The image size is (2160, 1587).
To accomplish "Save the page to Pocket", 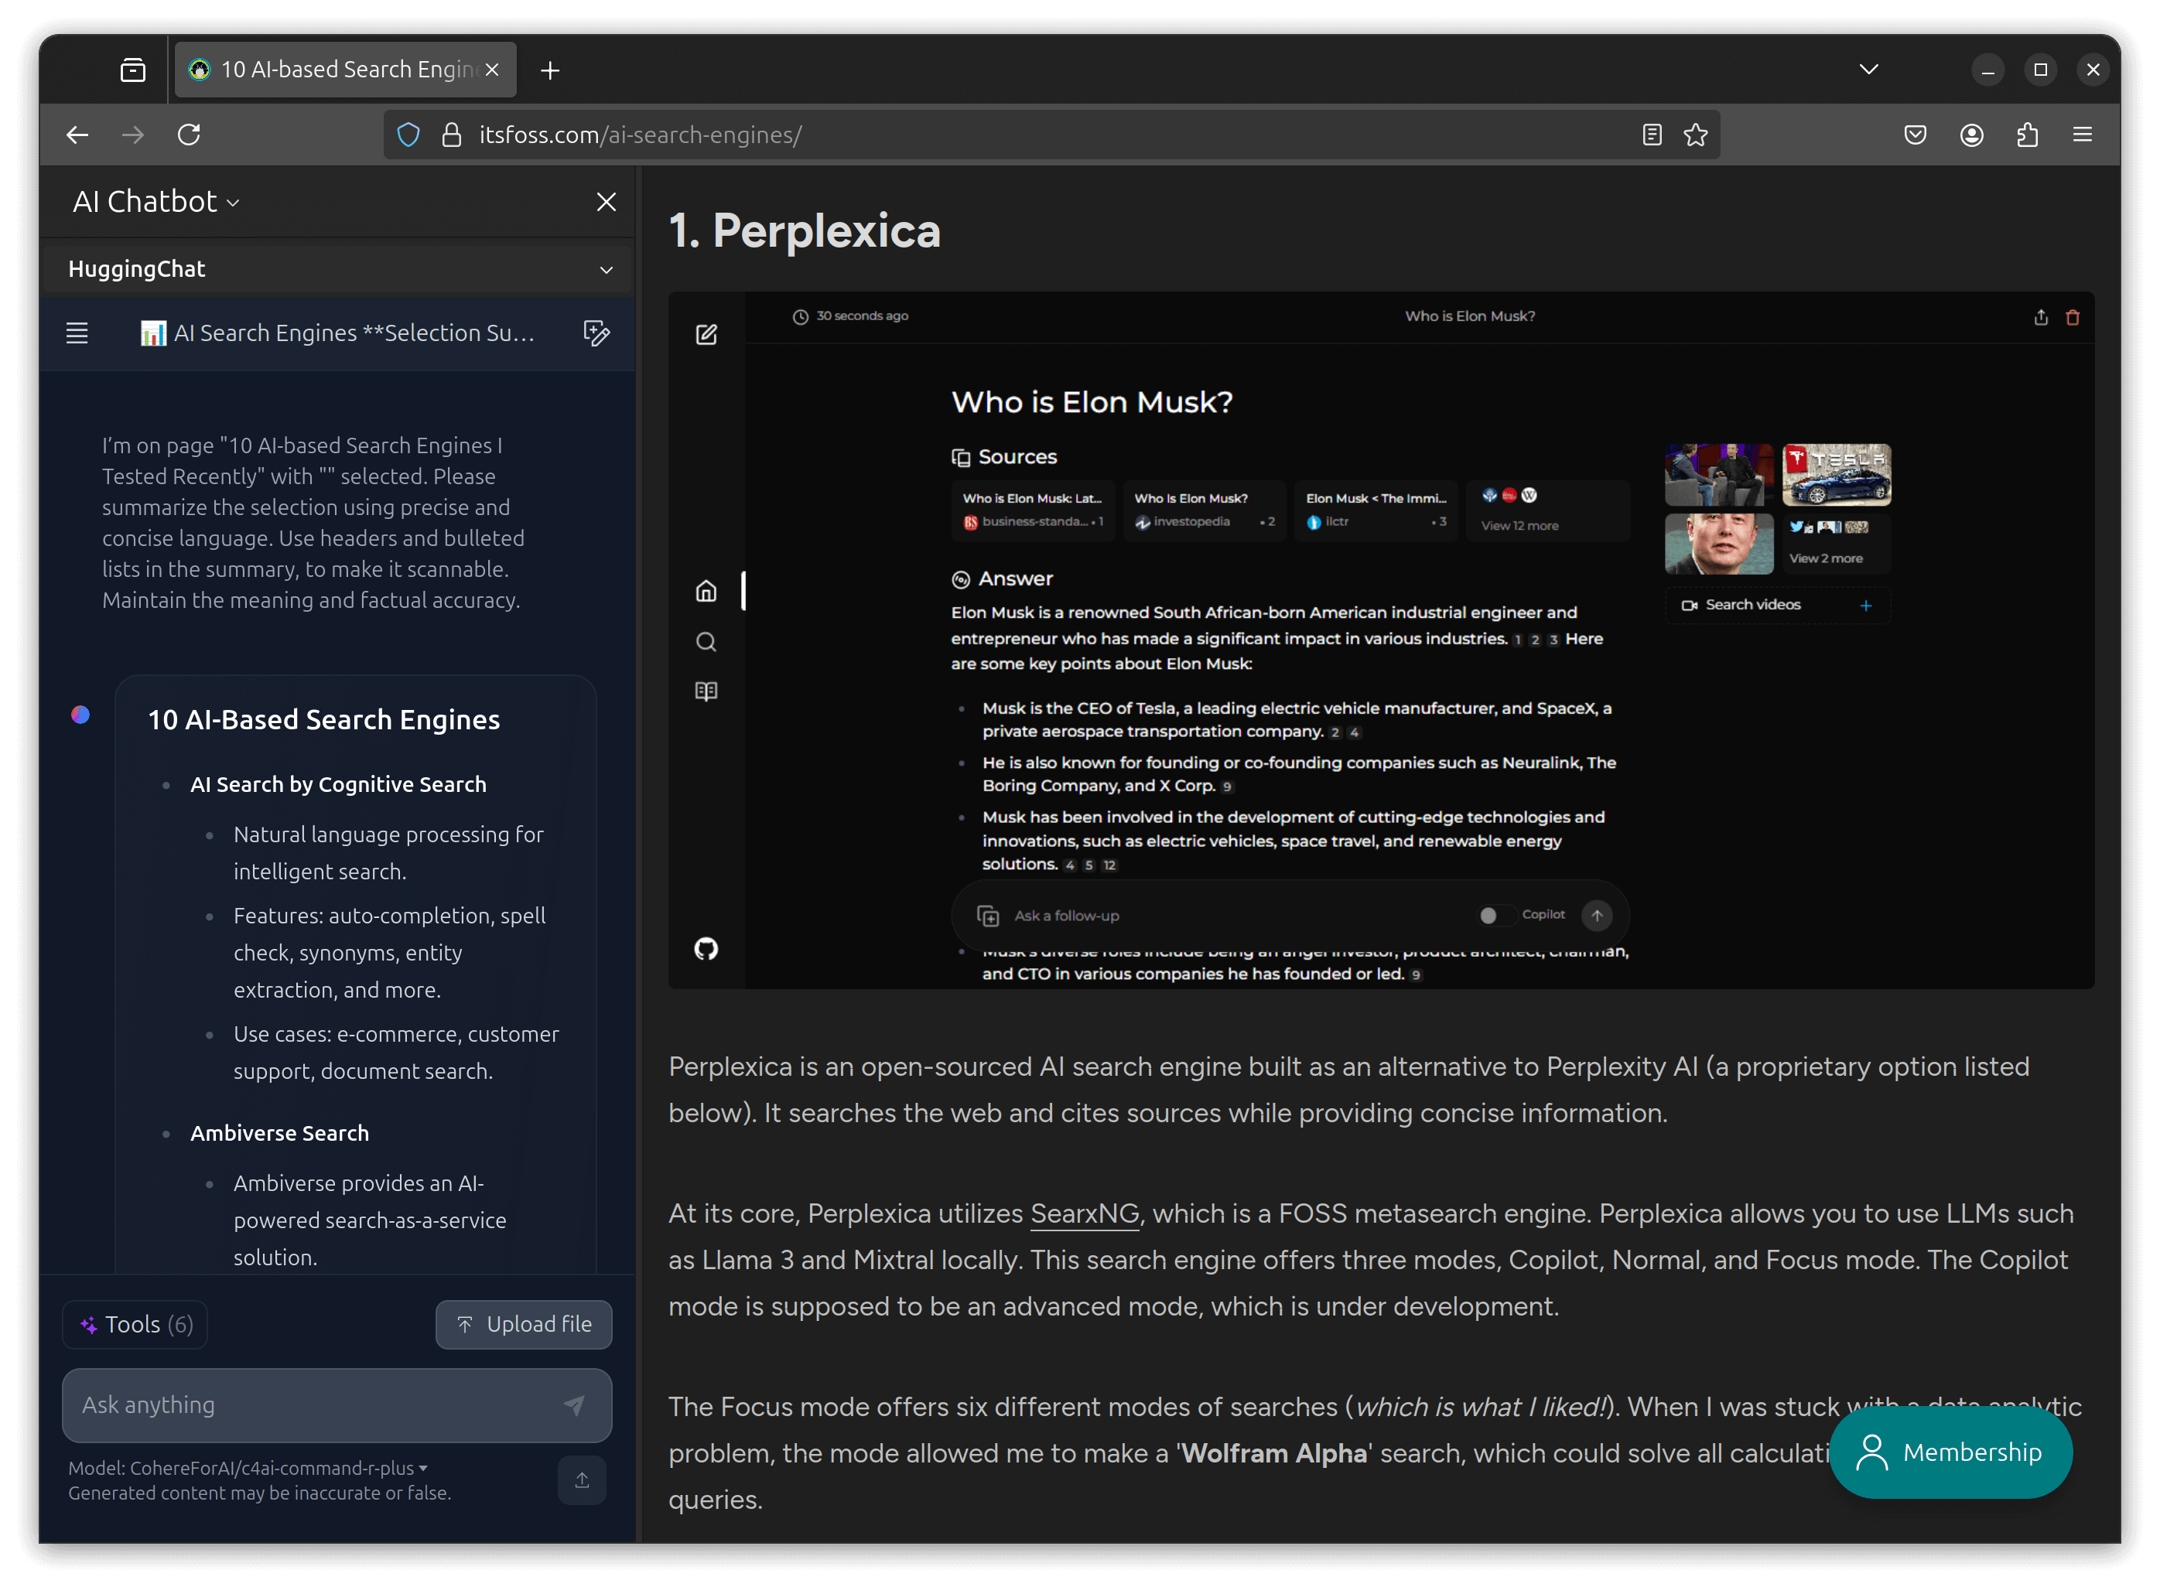I will tap(1914, 135).
